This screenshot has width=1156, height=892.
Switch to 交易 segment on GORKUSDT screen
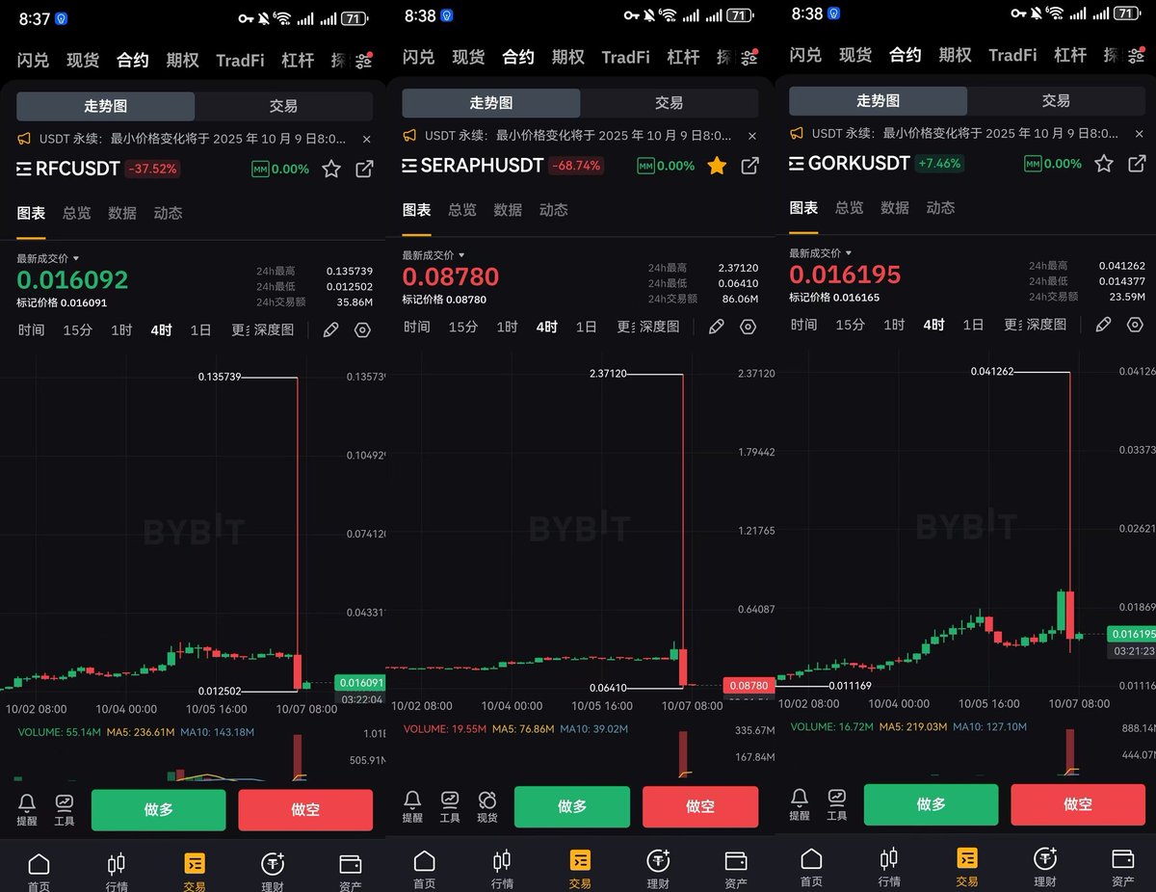[1056, 100]
